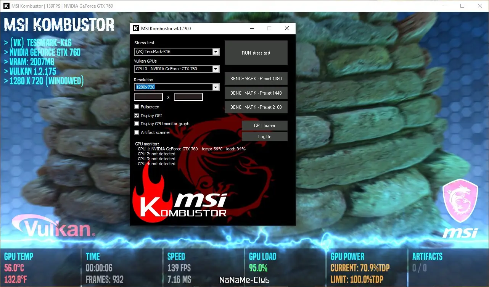Click the 'LIMIT: 100.0%TDP' power value
Image resolution: width=489 pixels, height=287 pixels.
click(x=357, y=279)
